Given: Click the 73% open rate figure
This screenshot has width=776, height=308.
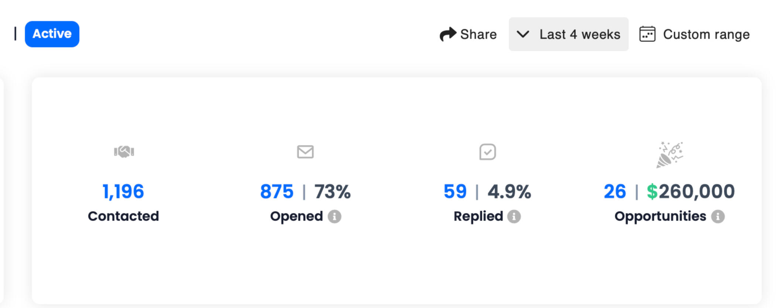Looking at the screenshot, I should 333,192.
